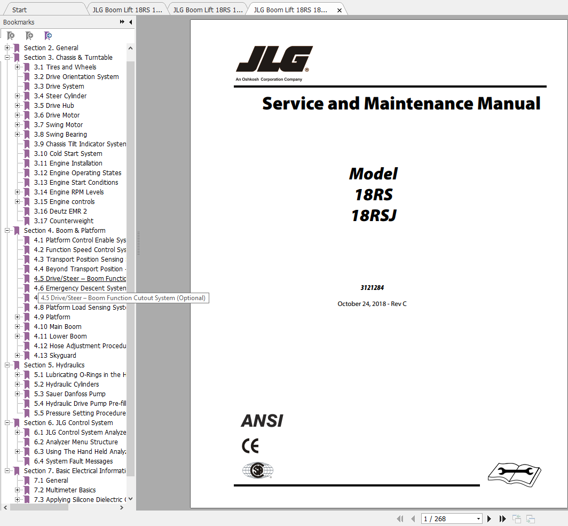This screenshot has height=526, width=568.
Task: Click the first bookmark toolbar icon
Action: (11, 35)
